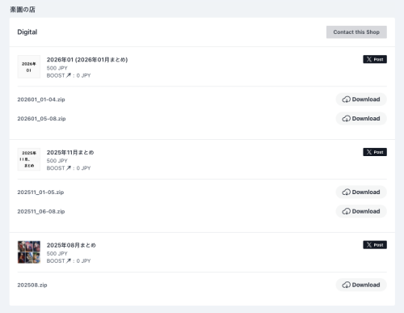Click cloud download icon for 202601_01-04.zip

tap(347, 99)
